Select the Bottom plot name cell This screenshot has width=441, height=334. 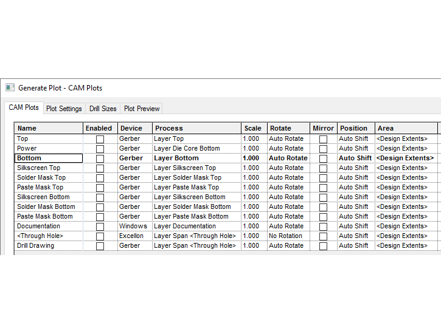(x=49, y=158)
